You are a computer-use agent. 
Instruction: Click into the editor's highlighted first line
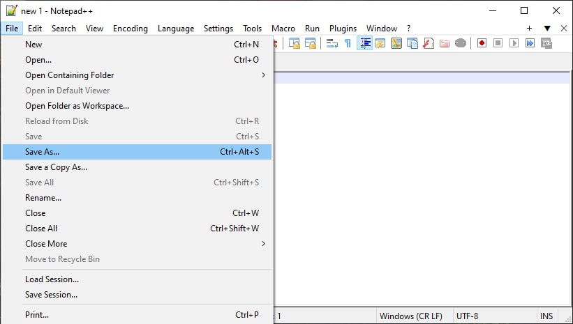click(x=422, y=78)
